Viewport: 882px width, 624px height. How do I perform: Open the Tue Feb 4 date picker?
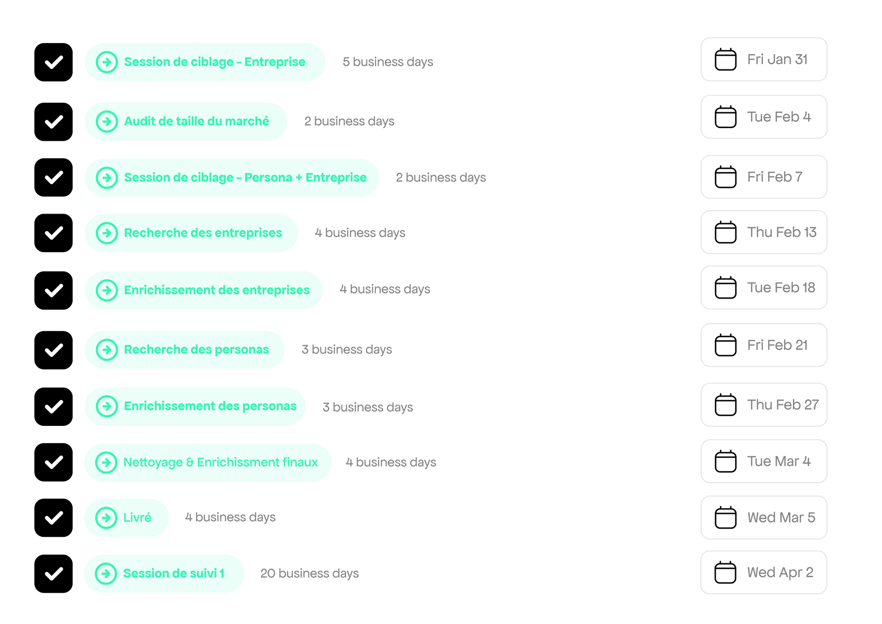point(763,117)
